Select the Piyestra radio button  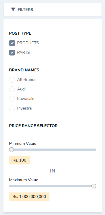click(x=12, y=108)
